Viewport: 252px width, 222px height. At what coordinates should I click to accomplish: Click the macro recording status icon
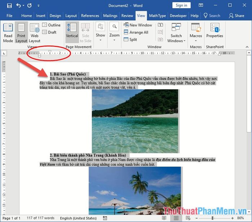[105, 218]
